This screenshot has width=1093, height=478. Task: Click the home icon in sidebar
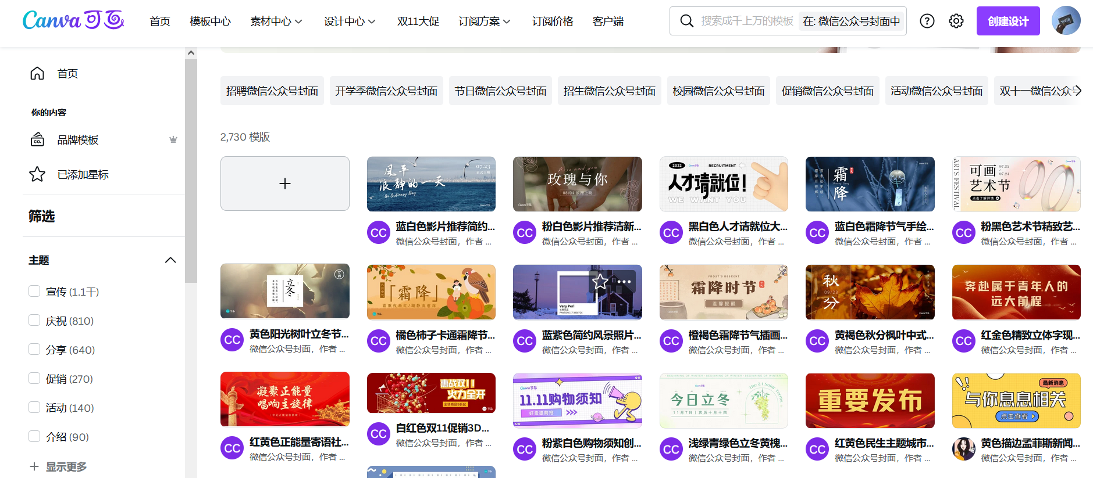(37, 73)
